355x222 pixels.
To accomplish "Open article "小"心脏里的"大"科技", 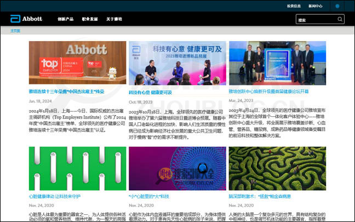I will (149, 196).
